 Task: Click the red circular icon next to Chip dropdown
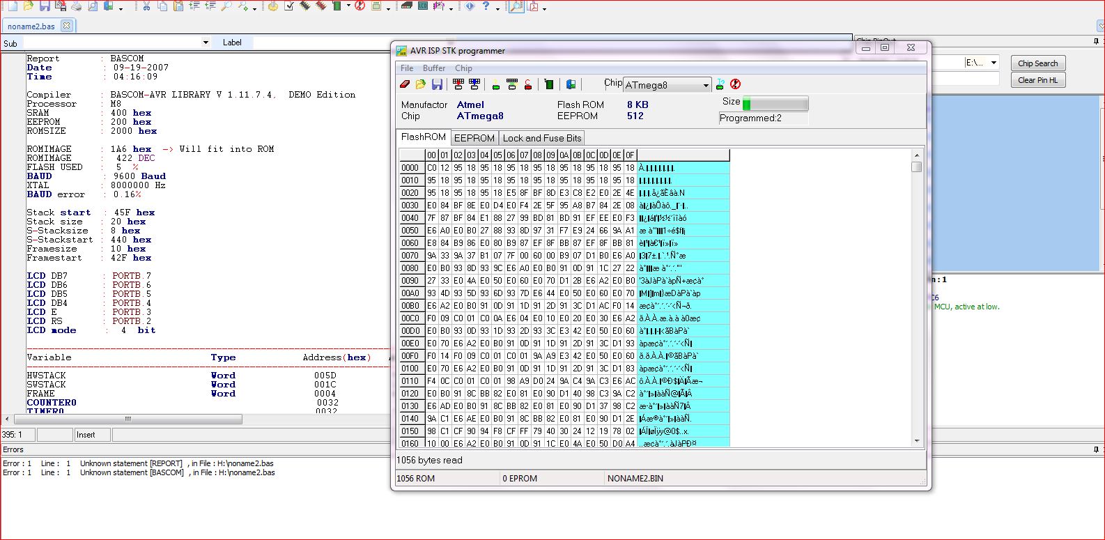735,84
